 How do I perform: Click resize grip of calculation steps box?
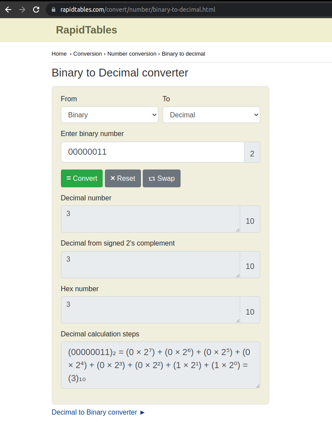pos(258,386)
